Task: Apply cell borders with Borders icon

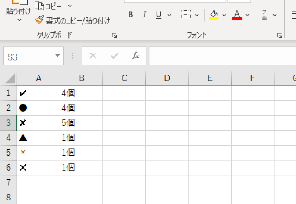Action: click(186, 15)
